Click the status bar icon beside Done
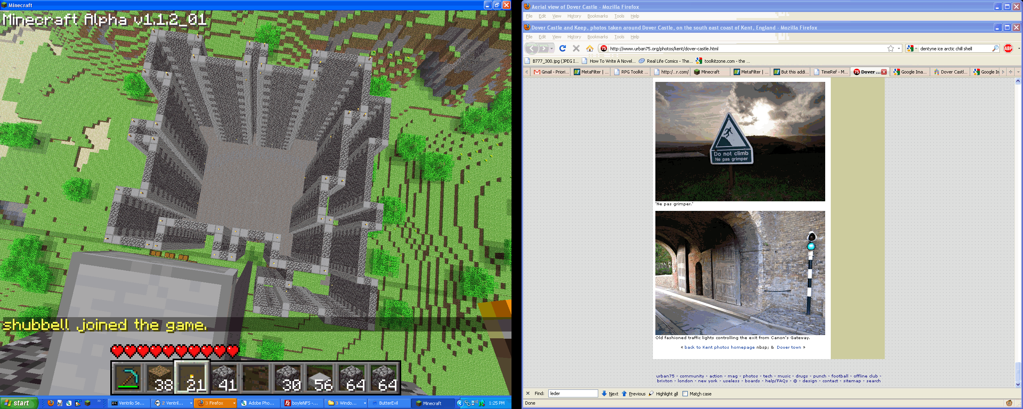The image size is (1023, 409). pos(1009,403)
